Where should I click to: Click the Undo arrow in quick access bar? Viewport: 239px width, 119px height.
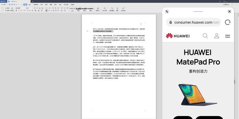[17, 4]
